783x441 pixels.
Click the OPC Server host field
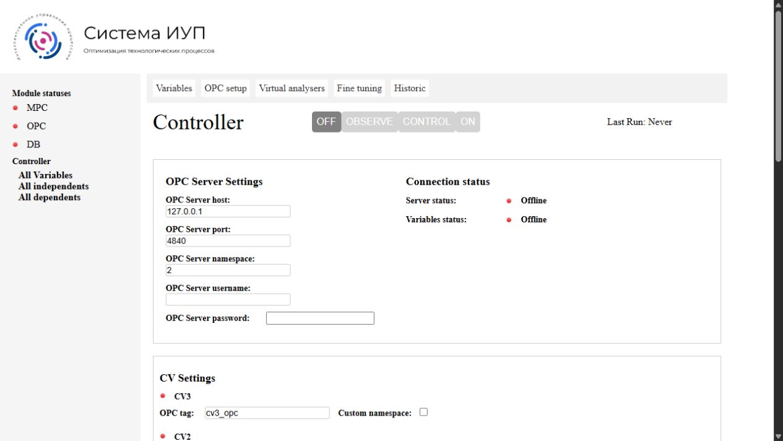[x=228, y=211]
